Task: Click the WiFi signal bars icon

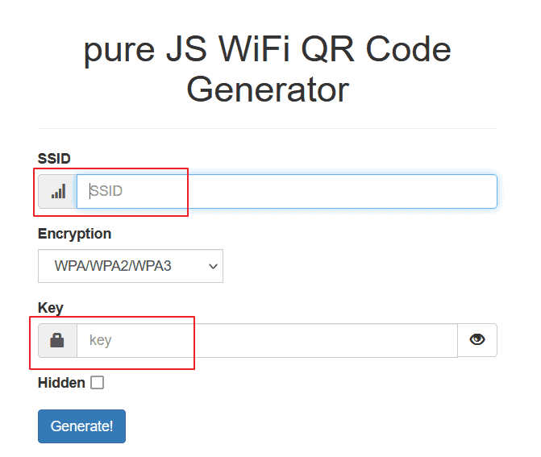Action: [57, 192]
